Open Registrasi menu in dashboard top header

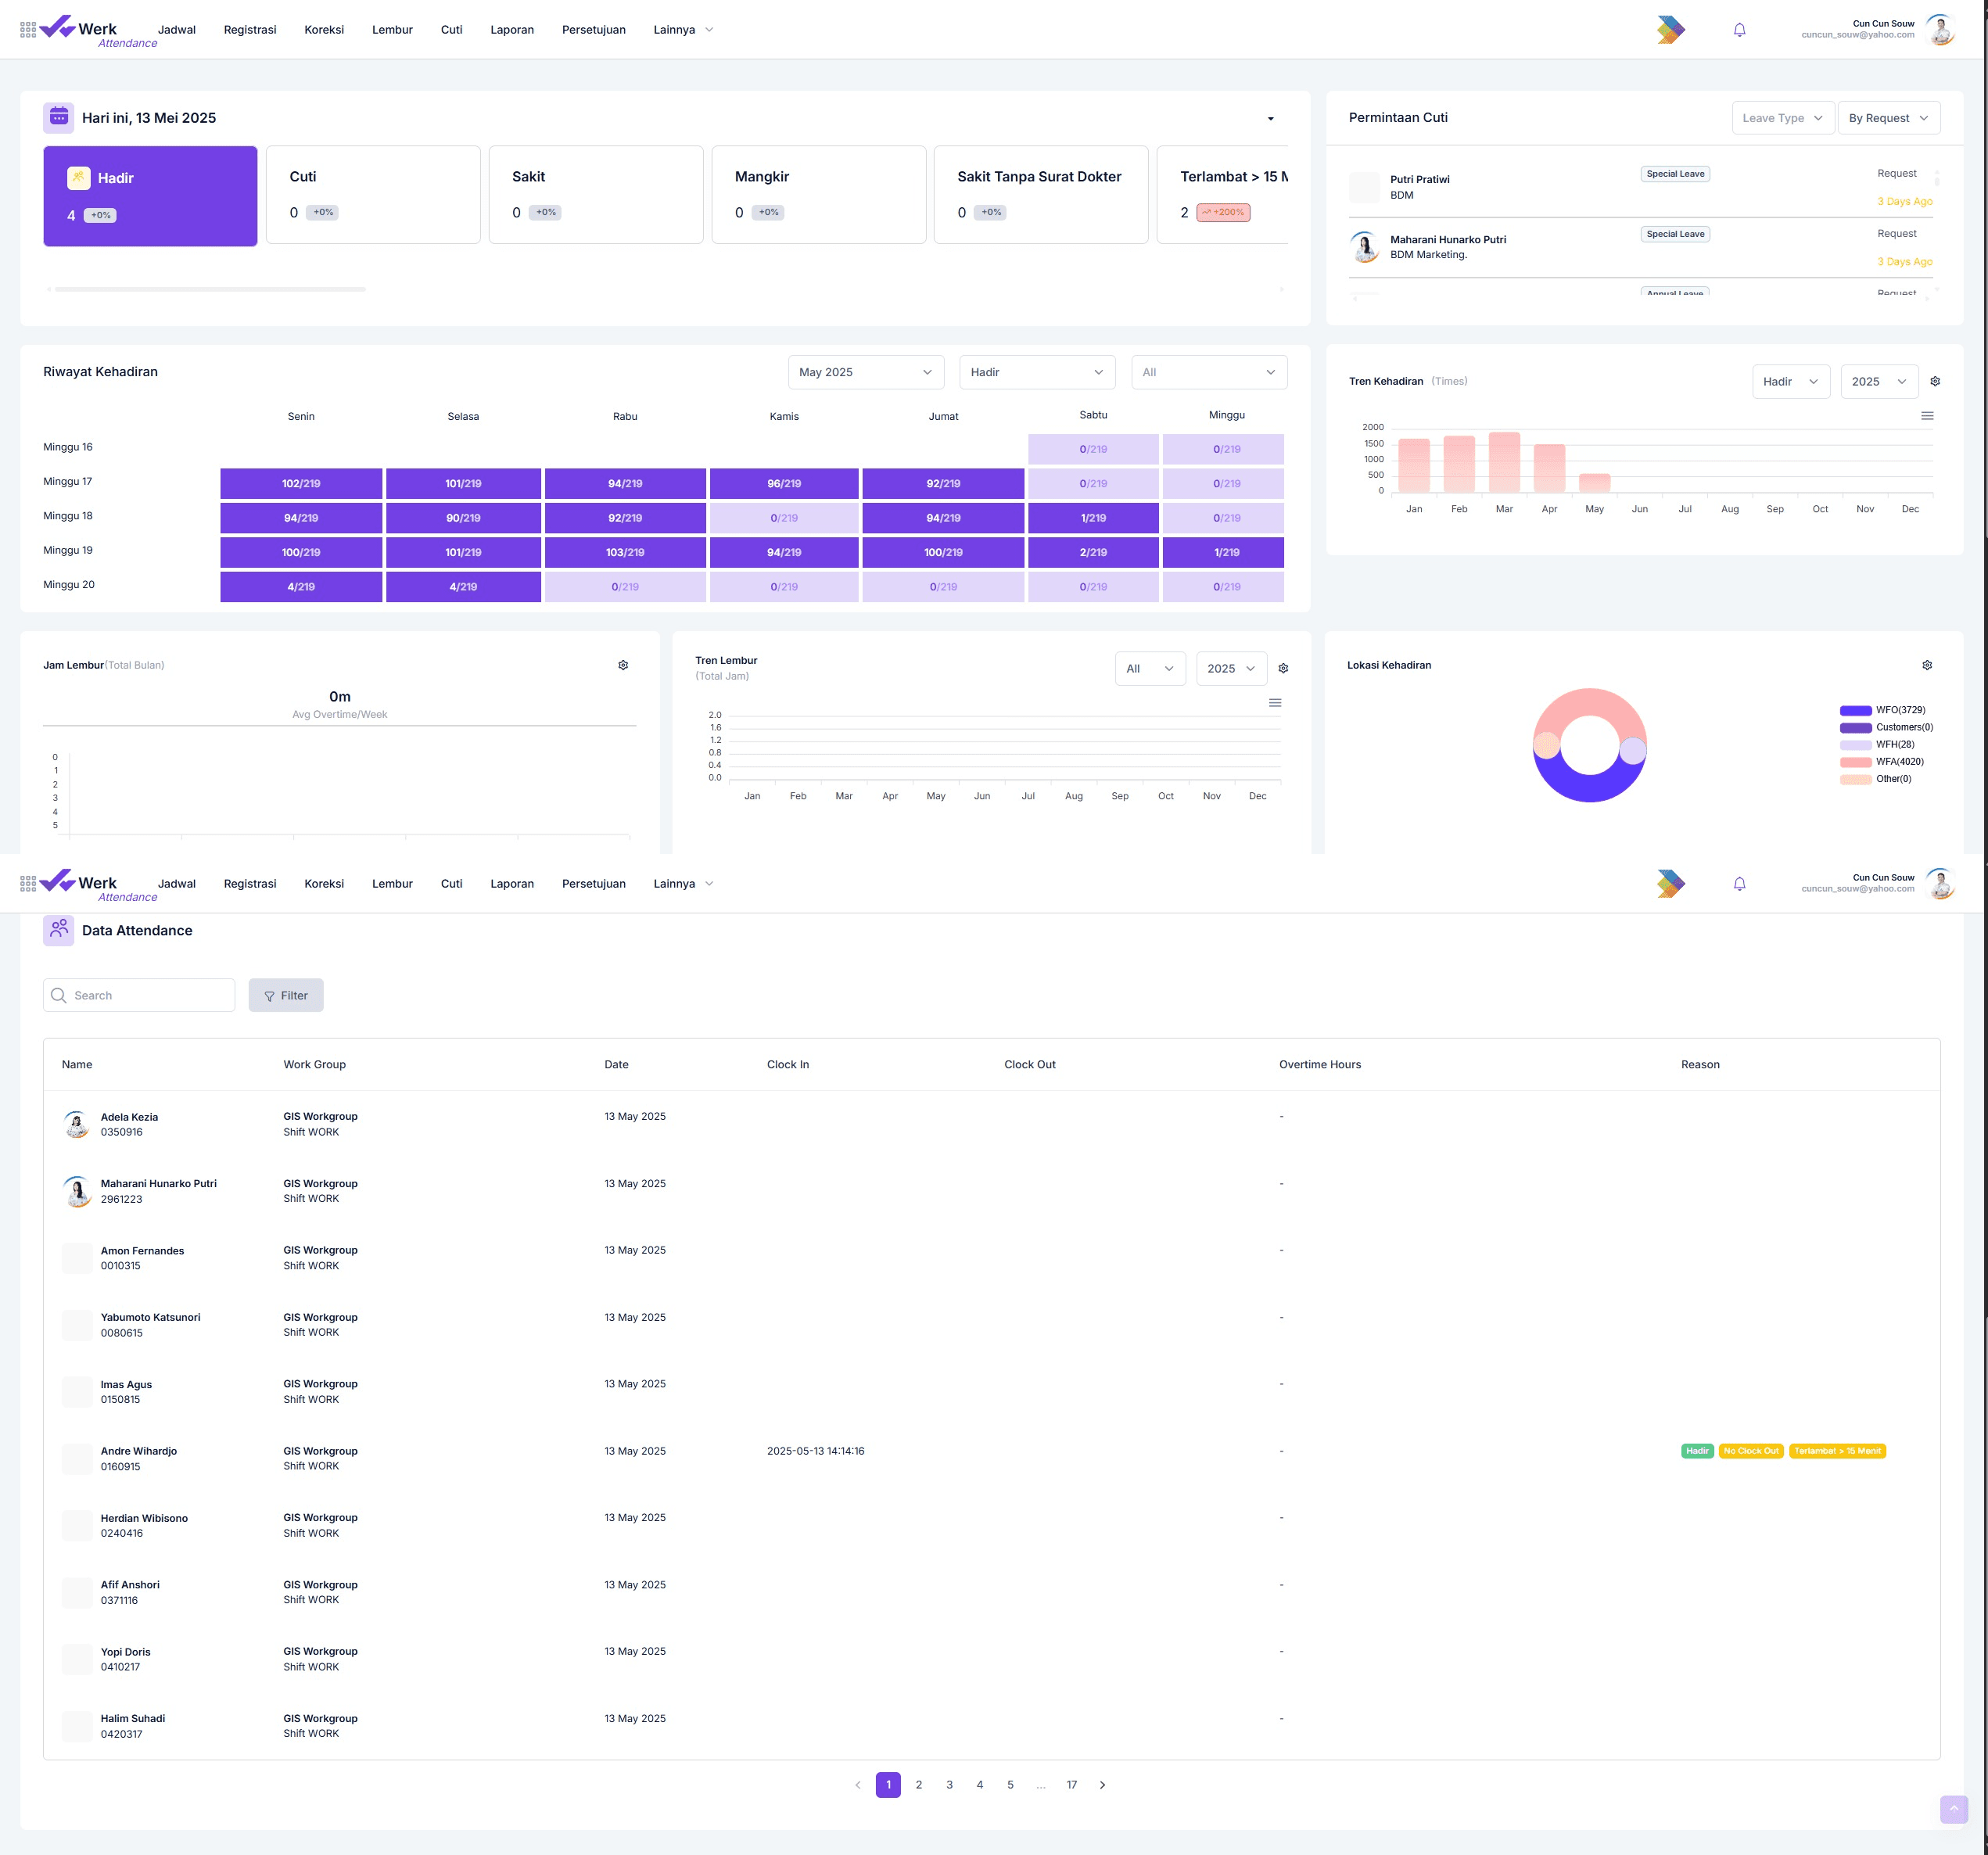[x=250, y=30]
